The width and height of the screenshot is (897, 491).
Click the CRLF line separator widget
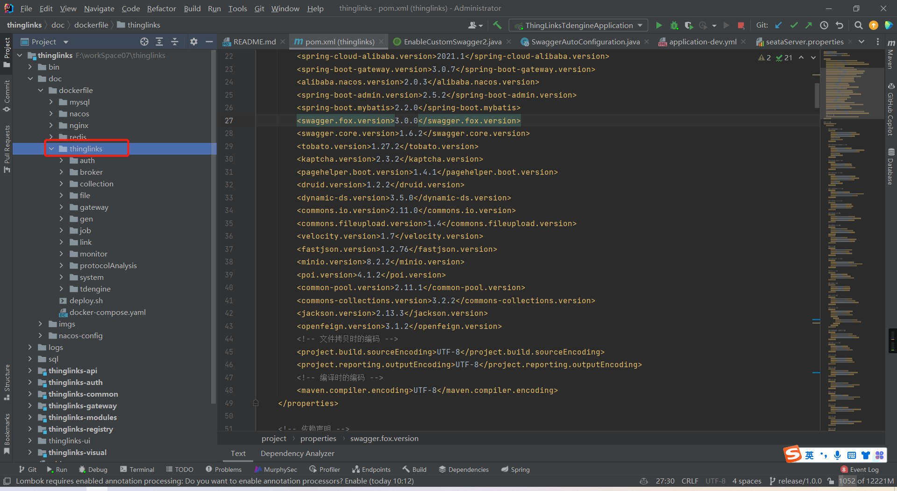(x=690, y=481)
